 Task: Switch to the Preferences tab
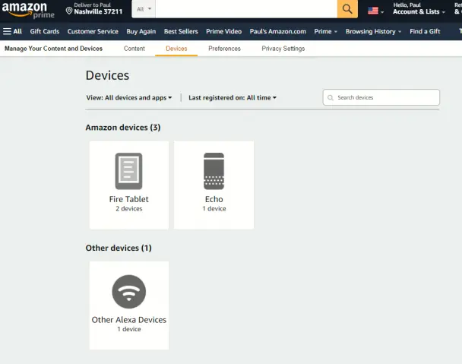[224, 49]
